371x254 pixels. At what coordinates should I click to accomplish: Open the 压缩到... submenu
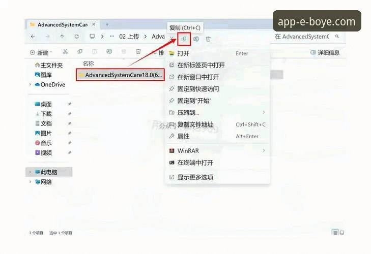pyautogui.click(x=218, y=112)
